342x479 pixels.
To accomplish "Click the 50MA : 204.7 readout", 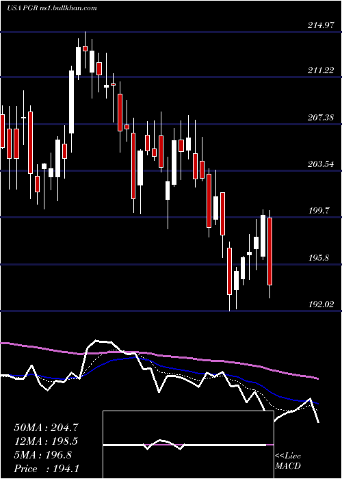I will click(46, 428).
